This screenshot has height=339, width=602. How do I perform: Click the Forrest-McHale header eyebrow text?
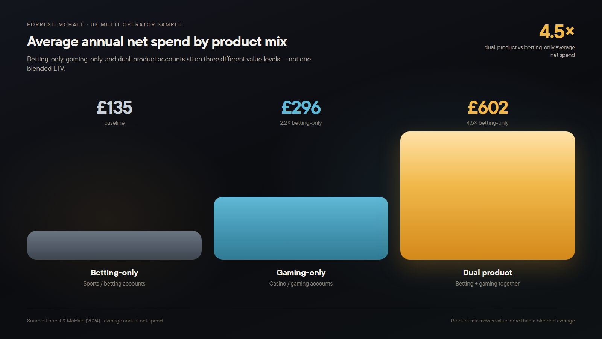[x=104, y=24]
